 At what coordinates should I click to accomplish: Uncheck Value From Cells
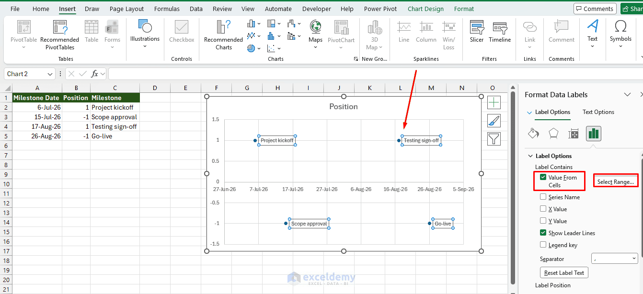(543, 177)
